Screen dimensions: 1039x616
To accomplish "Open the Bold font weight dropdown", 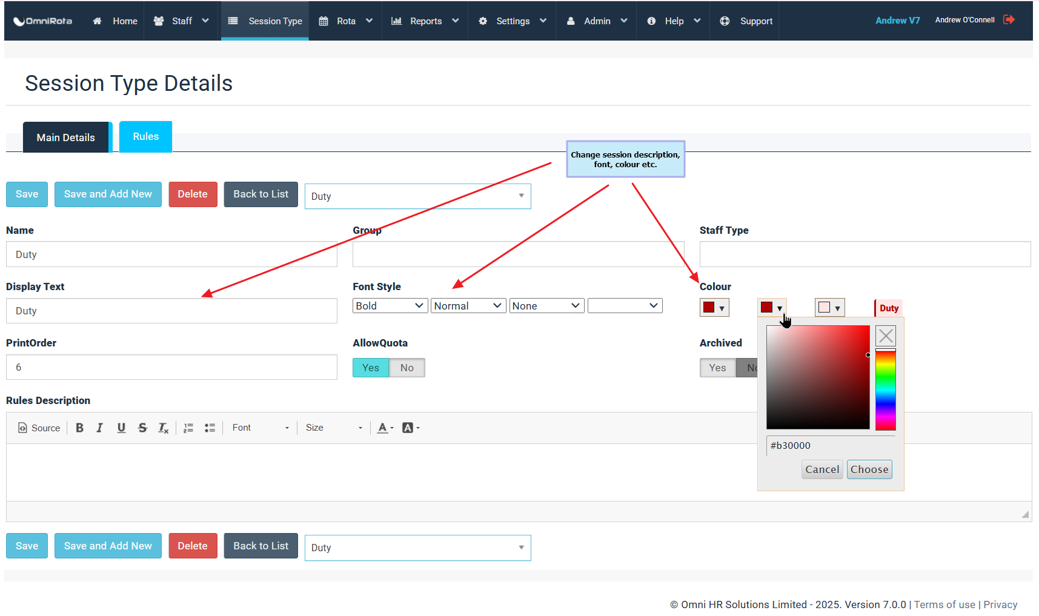I will click(x=390, y=306).
